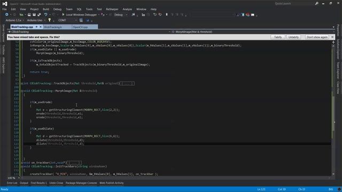342x192 pixels.
Task: Open the Build menu
Action: 46,9
